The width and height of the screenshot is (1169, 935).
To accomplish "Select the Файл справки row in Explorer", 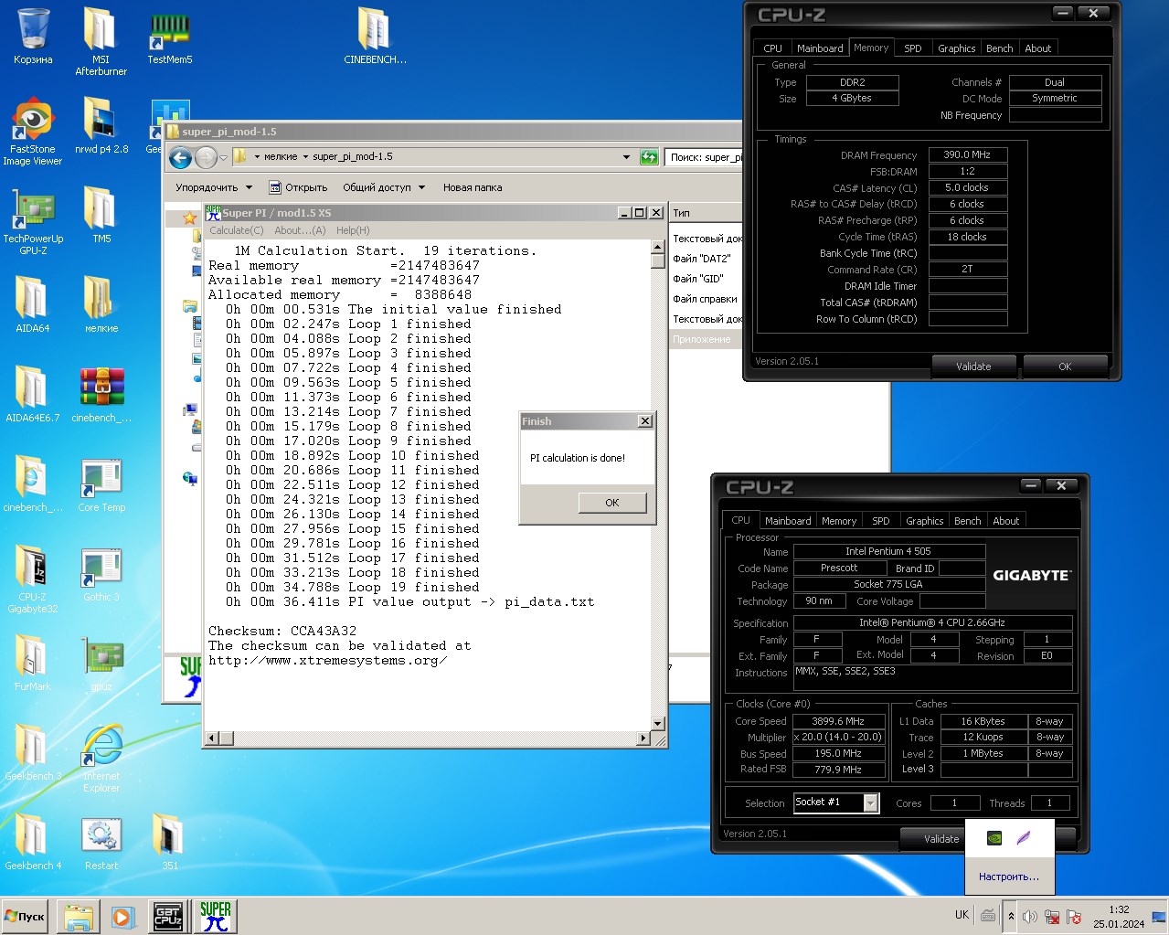I will tap(705, 299).
